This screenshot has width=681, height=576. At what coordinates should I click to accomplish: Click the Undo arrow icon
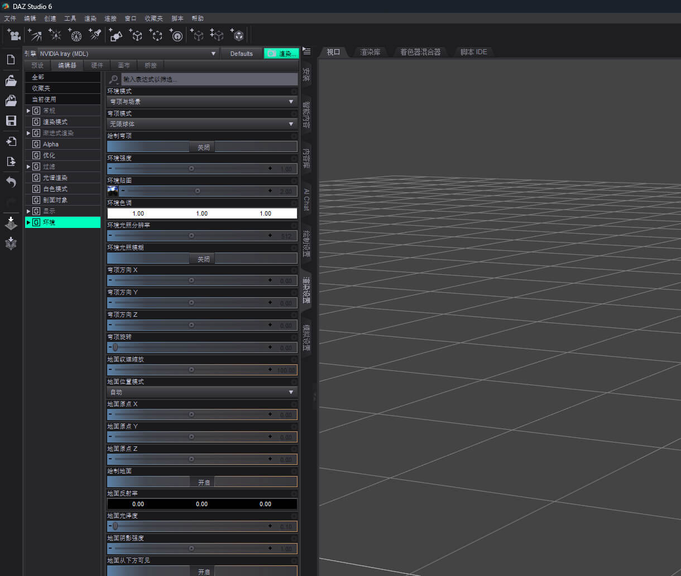coord(11,182)
